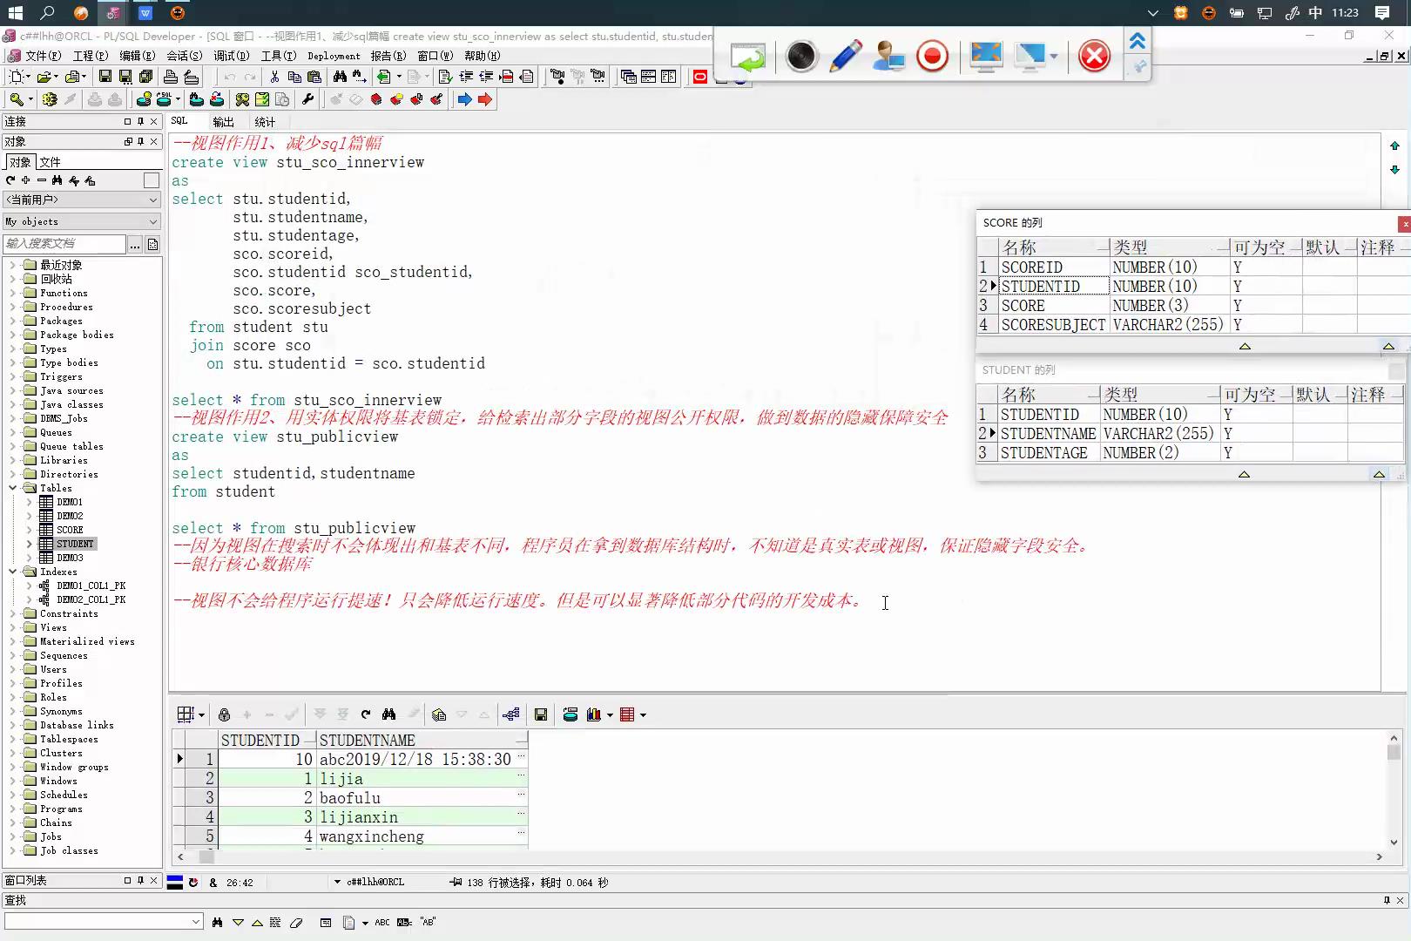Image resolution: width=1411 pixels, height=941 pixels.
Task: Click the Save icon in the main toolbar
Action: [x=105, y=77]
